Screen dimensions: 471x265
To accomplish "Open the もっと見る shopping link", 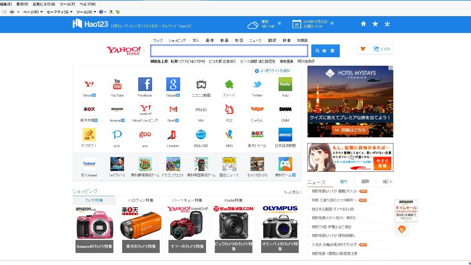I will (293, 192).
